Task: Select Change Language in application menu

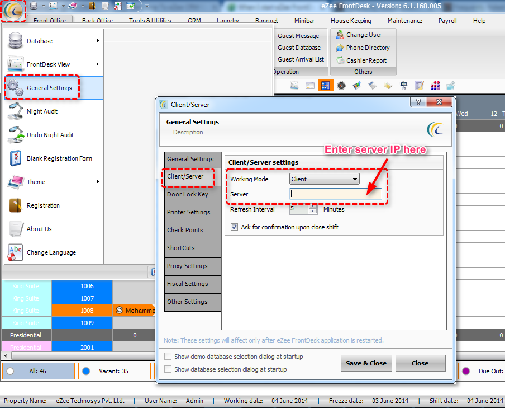Action: [x=54, y=252]
